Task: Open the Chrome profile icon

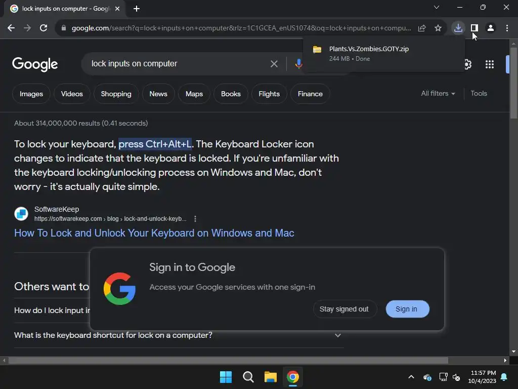Action: 491,28
